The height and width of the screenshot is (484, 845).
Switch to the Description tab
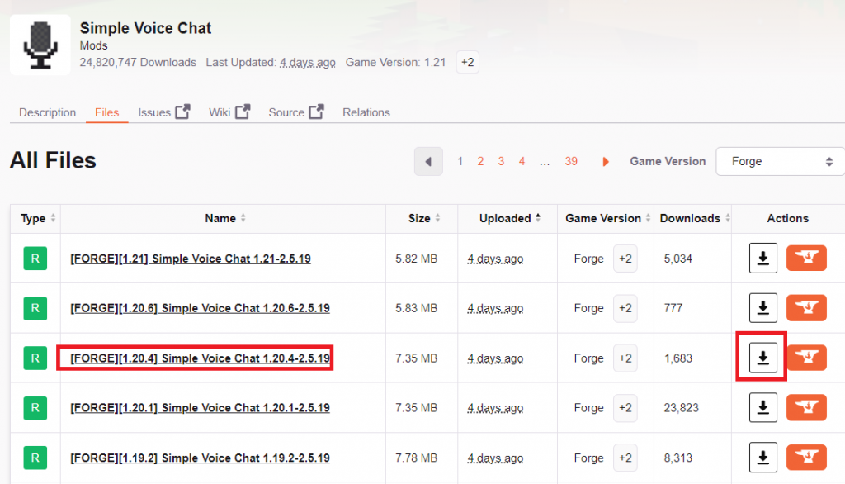(47, 112)
